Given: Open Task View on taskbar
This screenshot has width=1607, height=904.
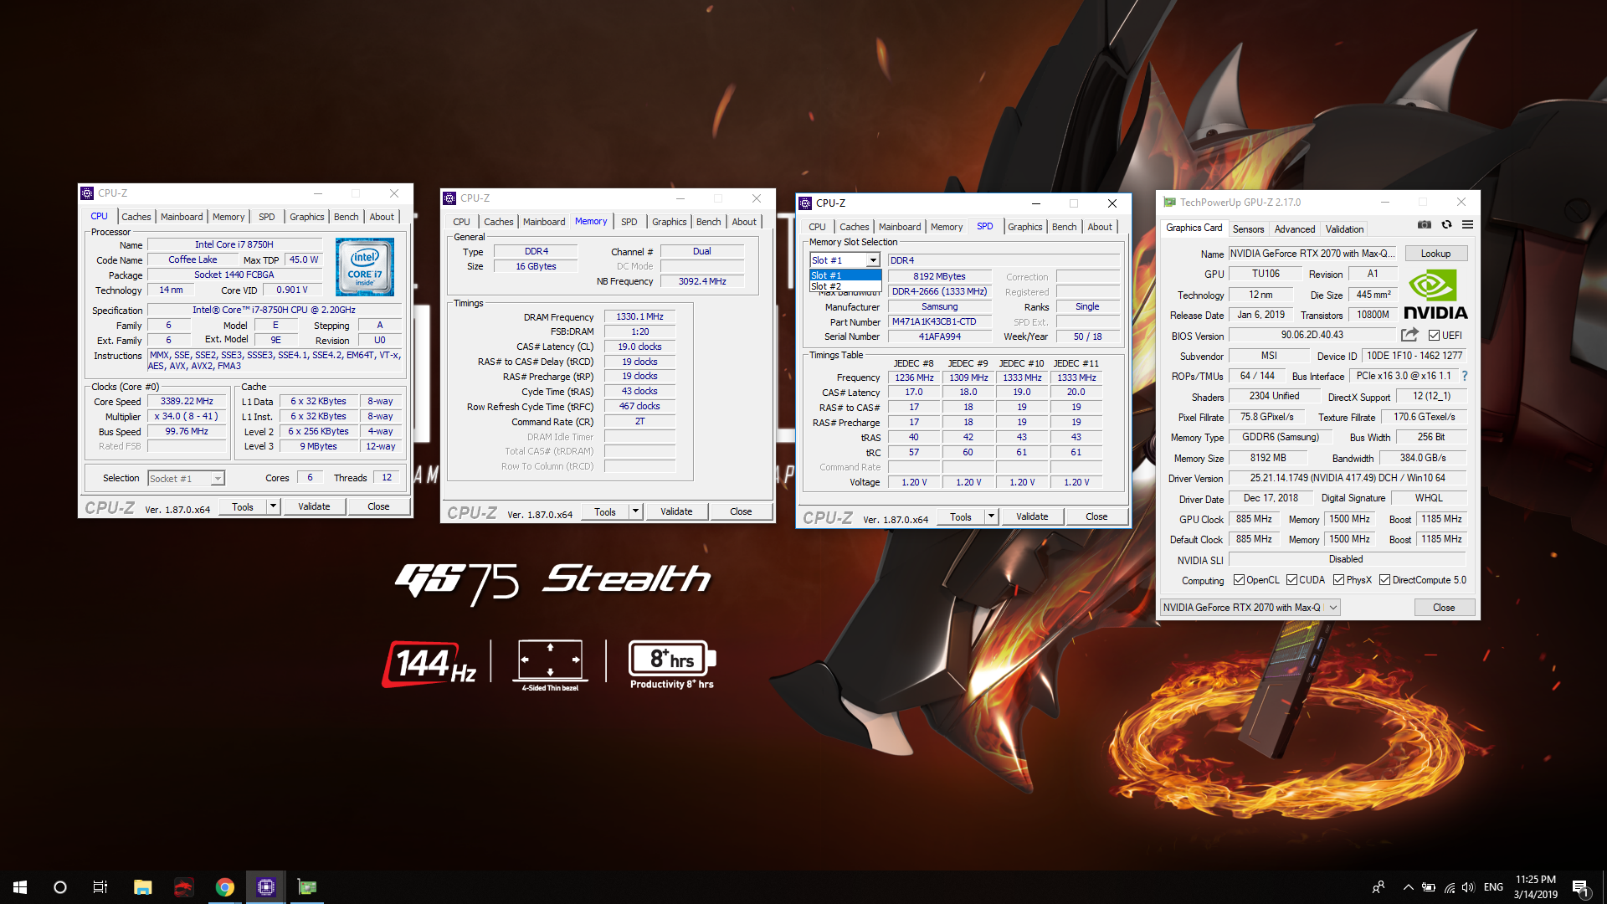Looking at the screenshot, I should 100,887.
